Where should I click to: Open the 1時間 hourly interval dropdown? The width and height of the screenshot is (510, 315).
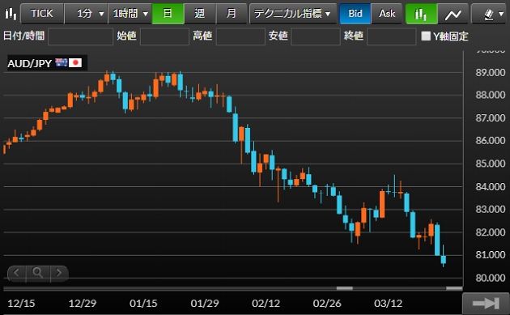click(x=130, y=14)
